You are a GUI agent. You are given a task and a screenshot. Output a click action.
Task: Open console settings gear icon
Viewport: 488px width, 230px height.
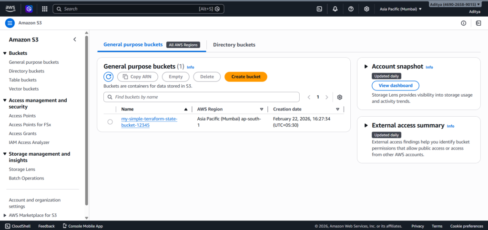(x=366, y=9)
